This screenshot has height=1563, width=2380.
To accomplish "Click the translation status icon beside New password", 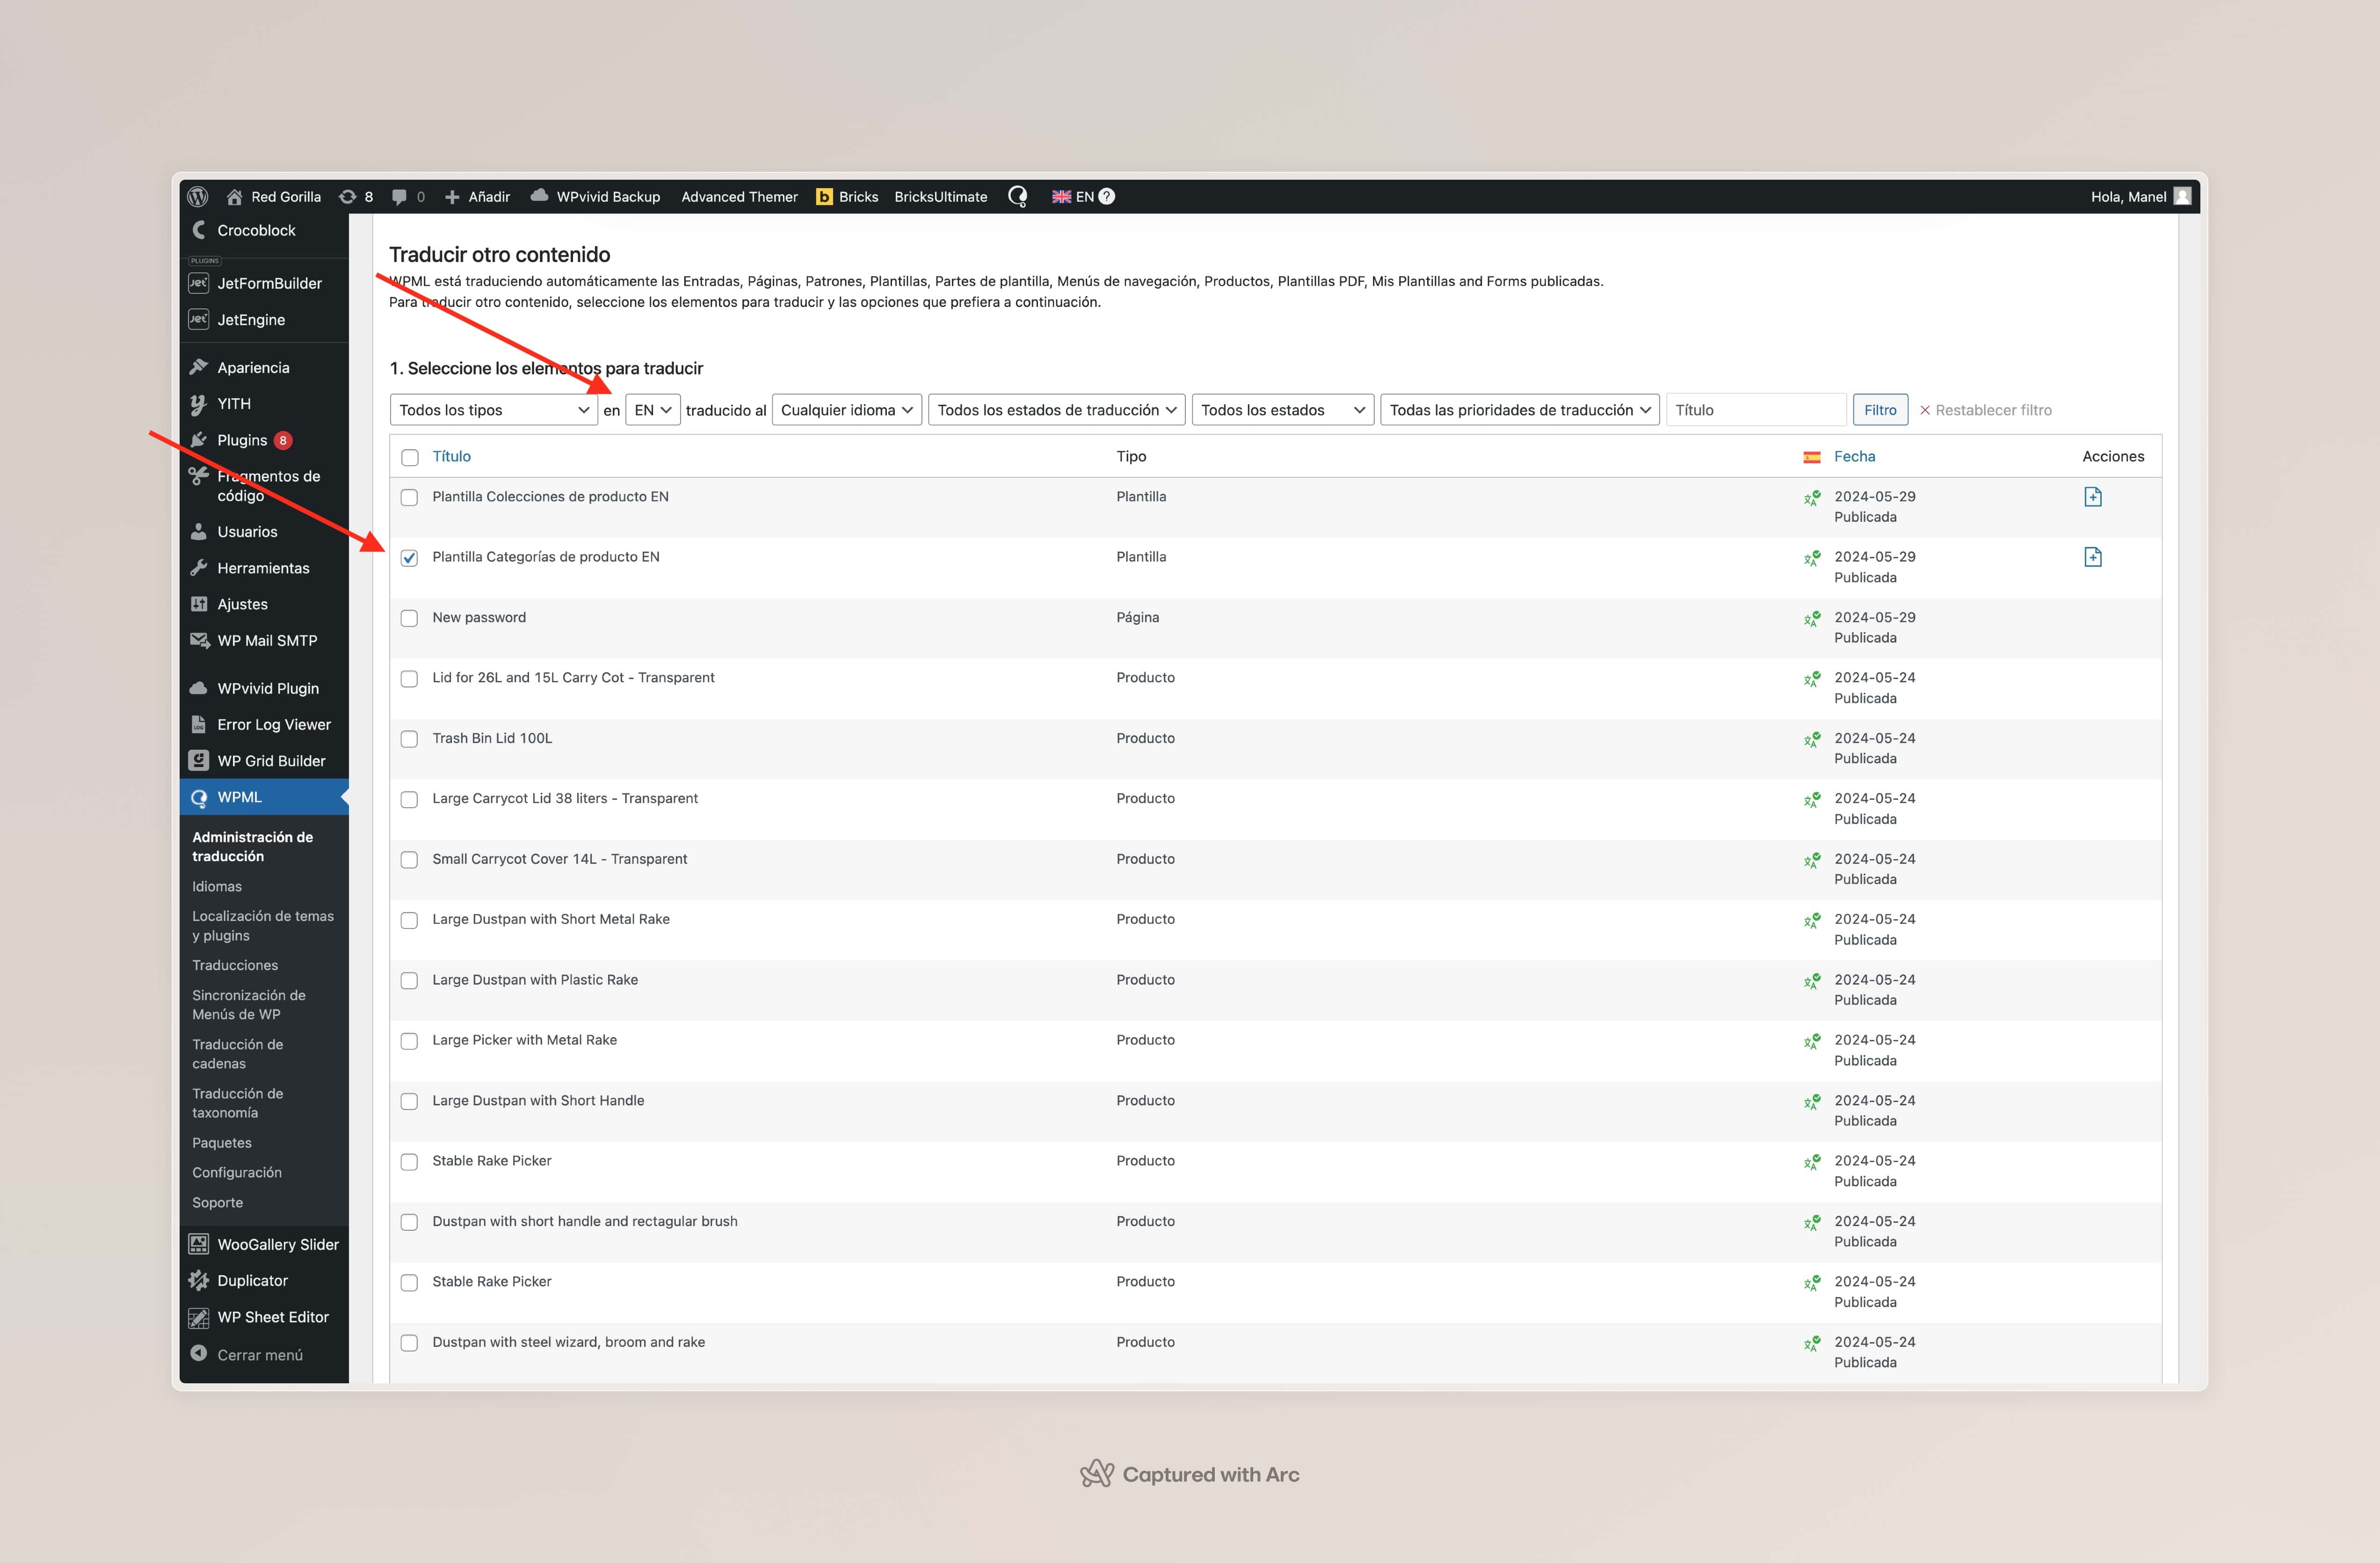I will click(x=1811, y=620).
